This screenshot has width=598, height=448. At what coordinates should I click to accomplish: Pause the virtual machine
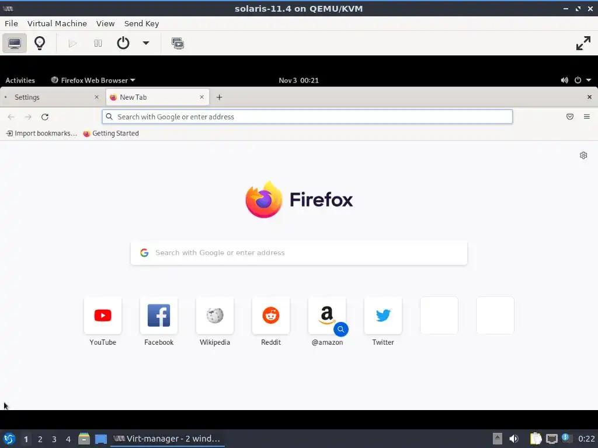[x=98, y=43]
